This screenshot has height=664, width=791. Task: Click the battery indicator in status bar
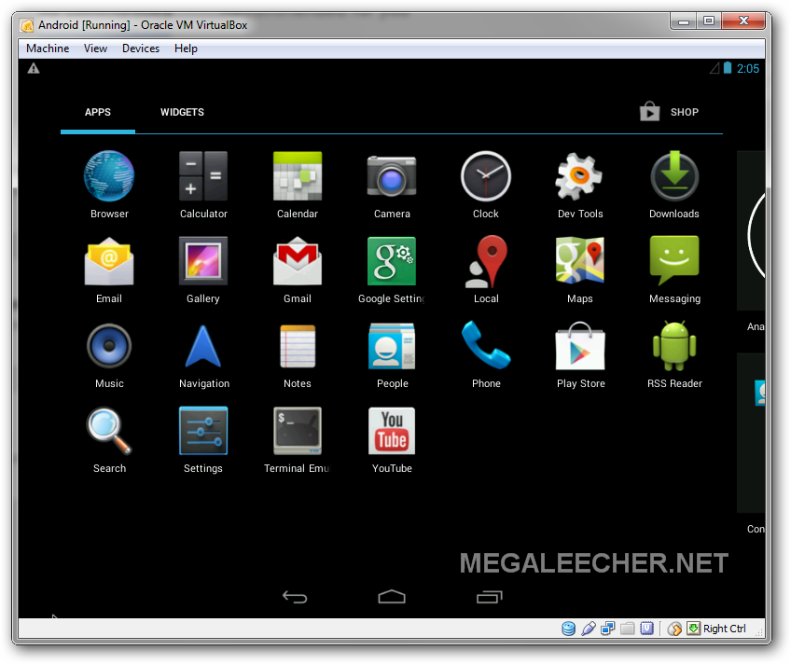tap(728, 68)
